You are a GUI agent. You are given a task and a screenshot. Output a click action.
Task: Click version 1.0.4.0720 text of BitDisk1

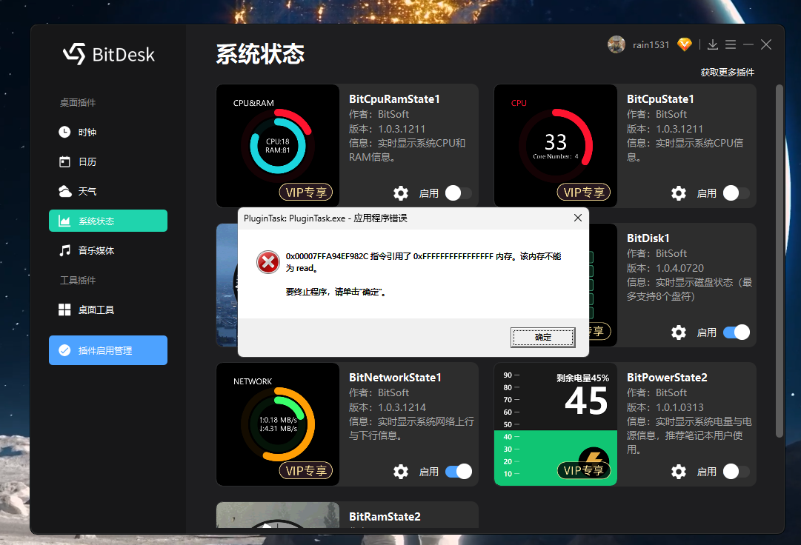(x=679, y=268)
